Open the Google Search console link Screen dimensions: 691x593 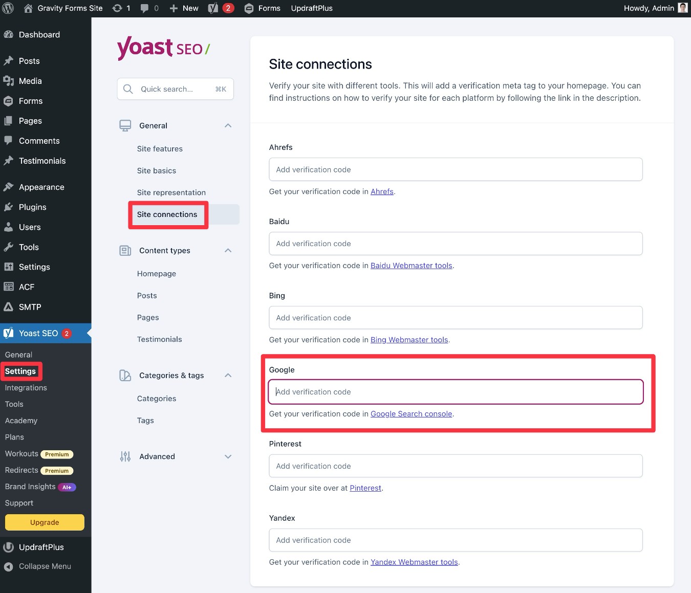411,413
